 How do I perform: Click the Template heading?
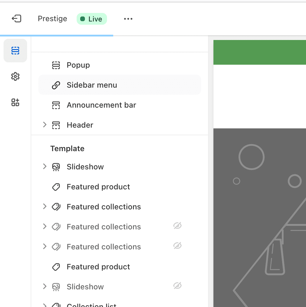click(67, 149)
